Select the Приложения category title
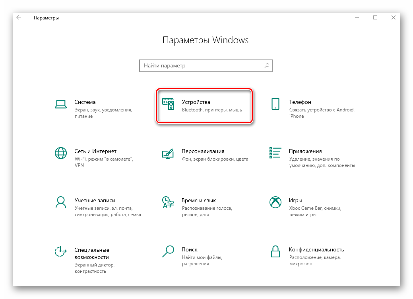This screenshot has height=299, width=413. tap(305, 151)
